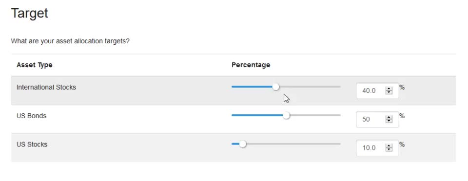Screen dimensions: 468x181
Task: Click the Asset Type column header
Action: coord(35,65)
